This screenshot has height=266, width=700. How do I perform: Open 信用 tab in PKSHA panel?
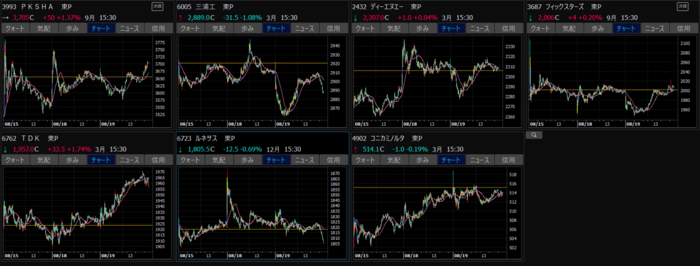tap(158, 29)
